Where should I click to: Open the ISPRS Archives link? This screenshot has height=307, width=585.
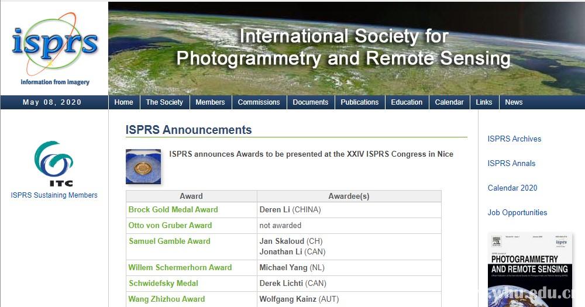coord(514,139)
